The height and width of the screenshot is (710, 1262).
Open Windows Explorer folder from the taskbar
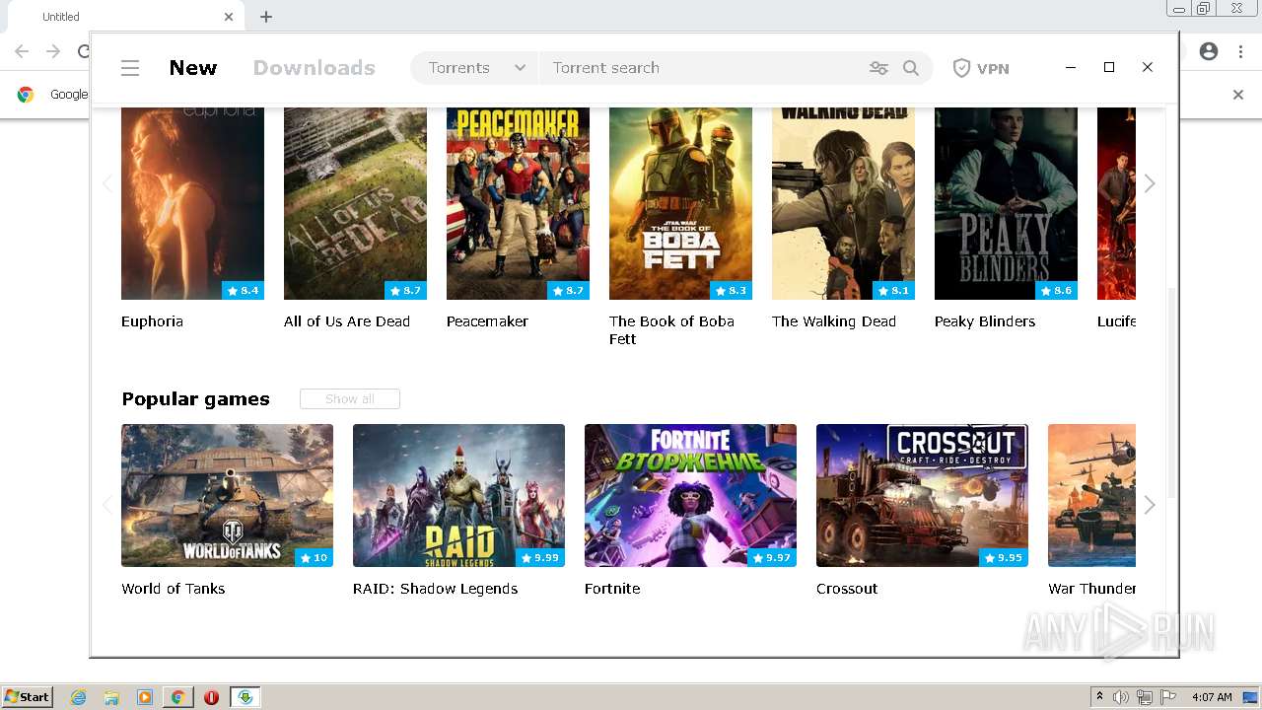[x=111, y=697]
